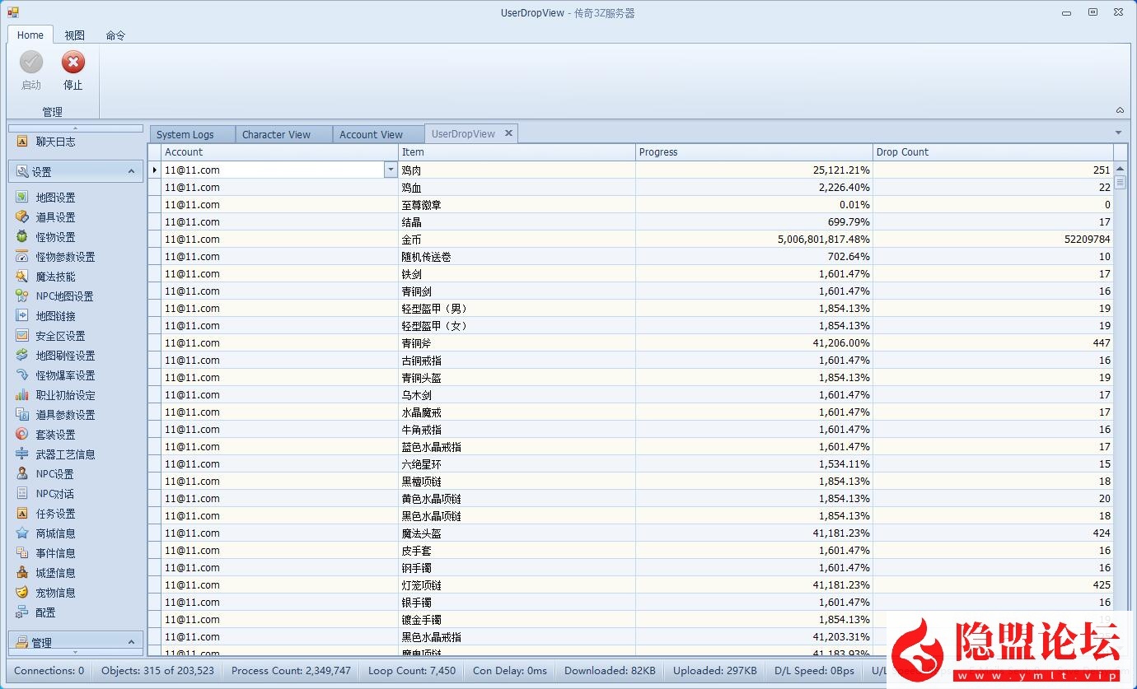Open 怪物设置 monster settings icon

coord(22,237)
